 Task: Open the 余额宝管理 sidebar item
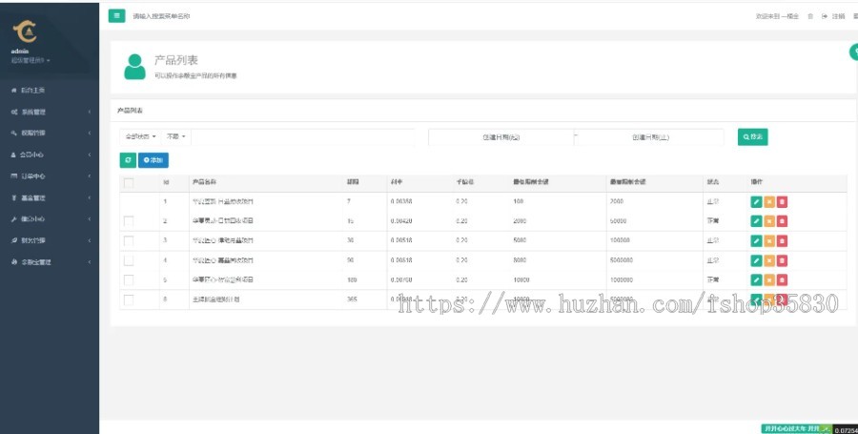tap(50, 262)
